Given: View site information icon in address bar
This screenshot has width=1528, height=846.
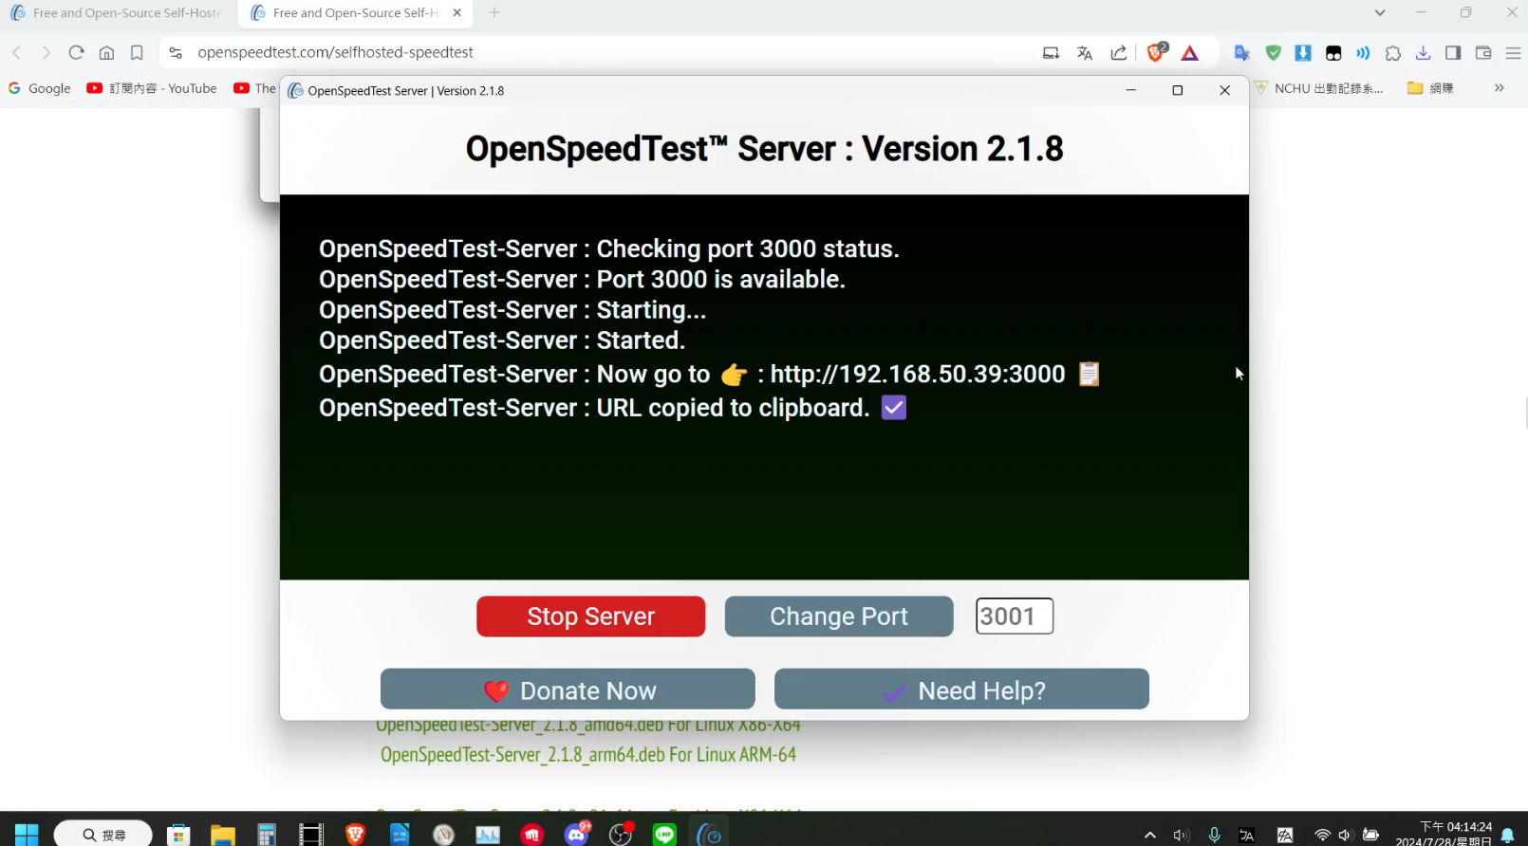Looking at the screenshot, I should (x=176, y=52).
